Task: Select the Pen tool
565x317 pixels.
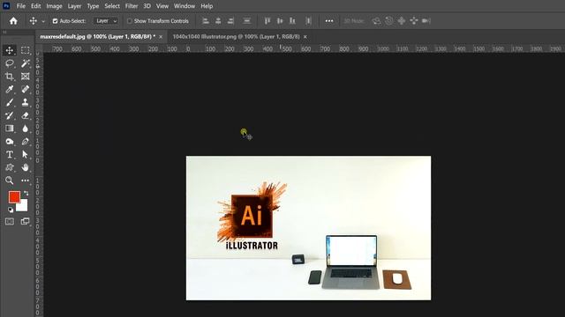Action: click(x=25, y=142)
